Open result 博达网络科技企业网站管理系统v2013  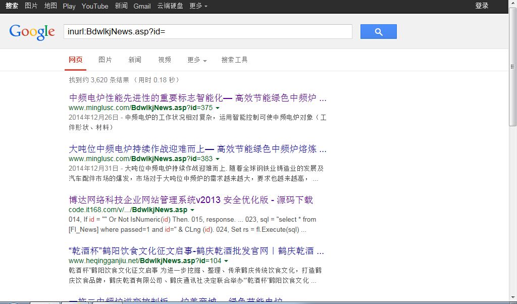click(x=191, y=200)
